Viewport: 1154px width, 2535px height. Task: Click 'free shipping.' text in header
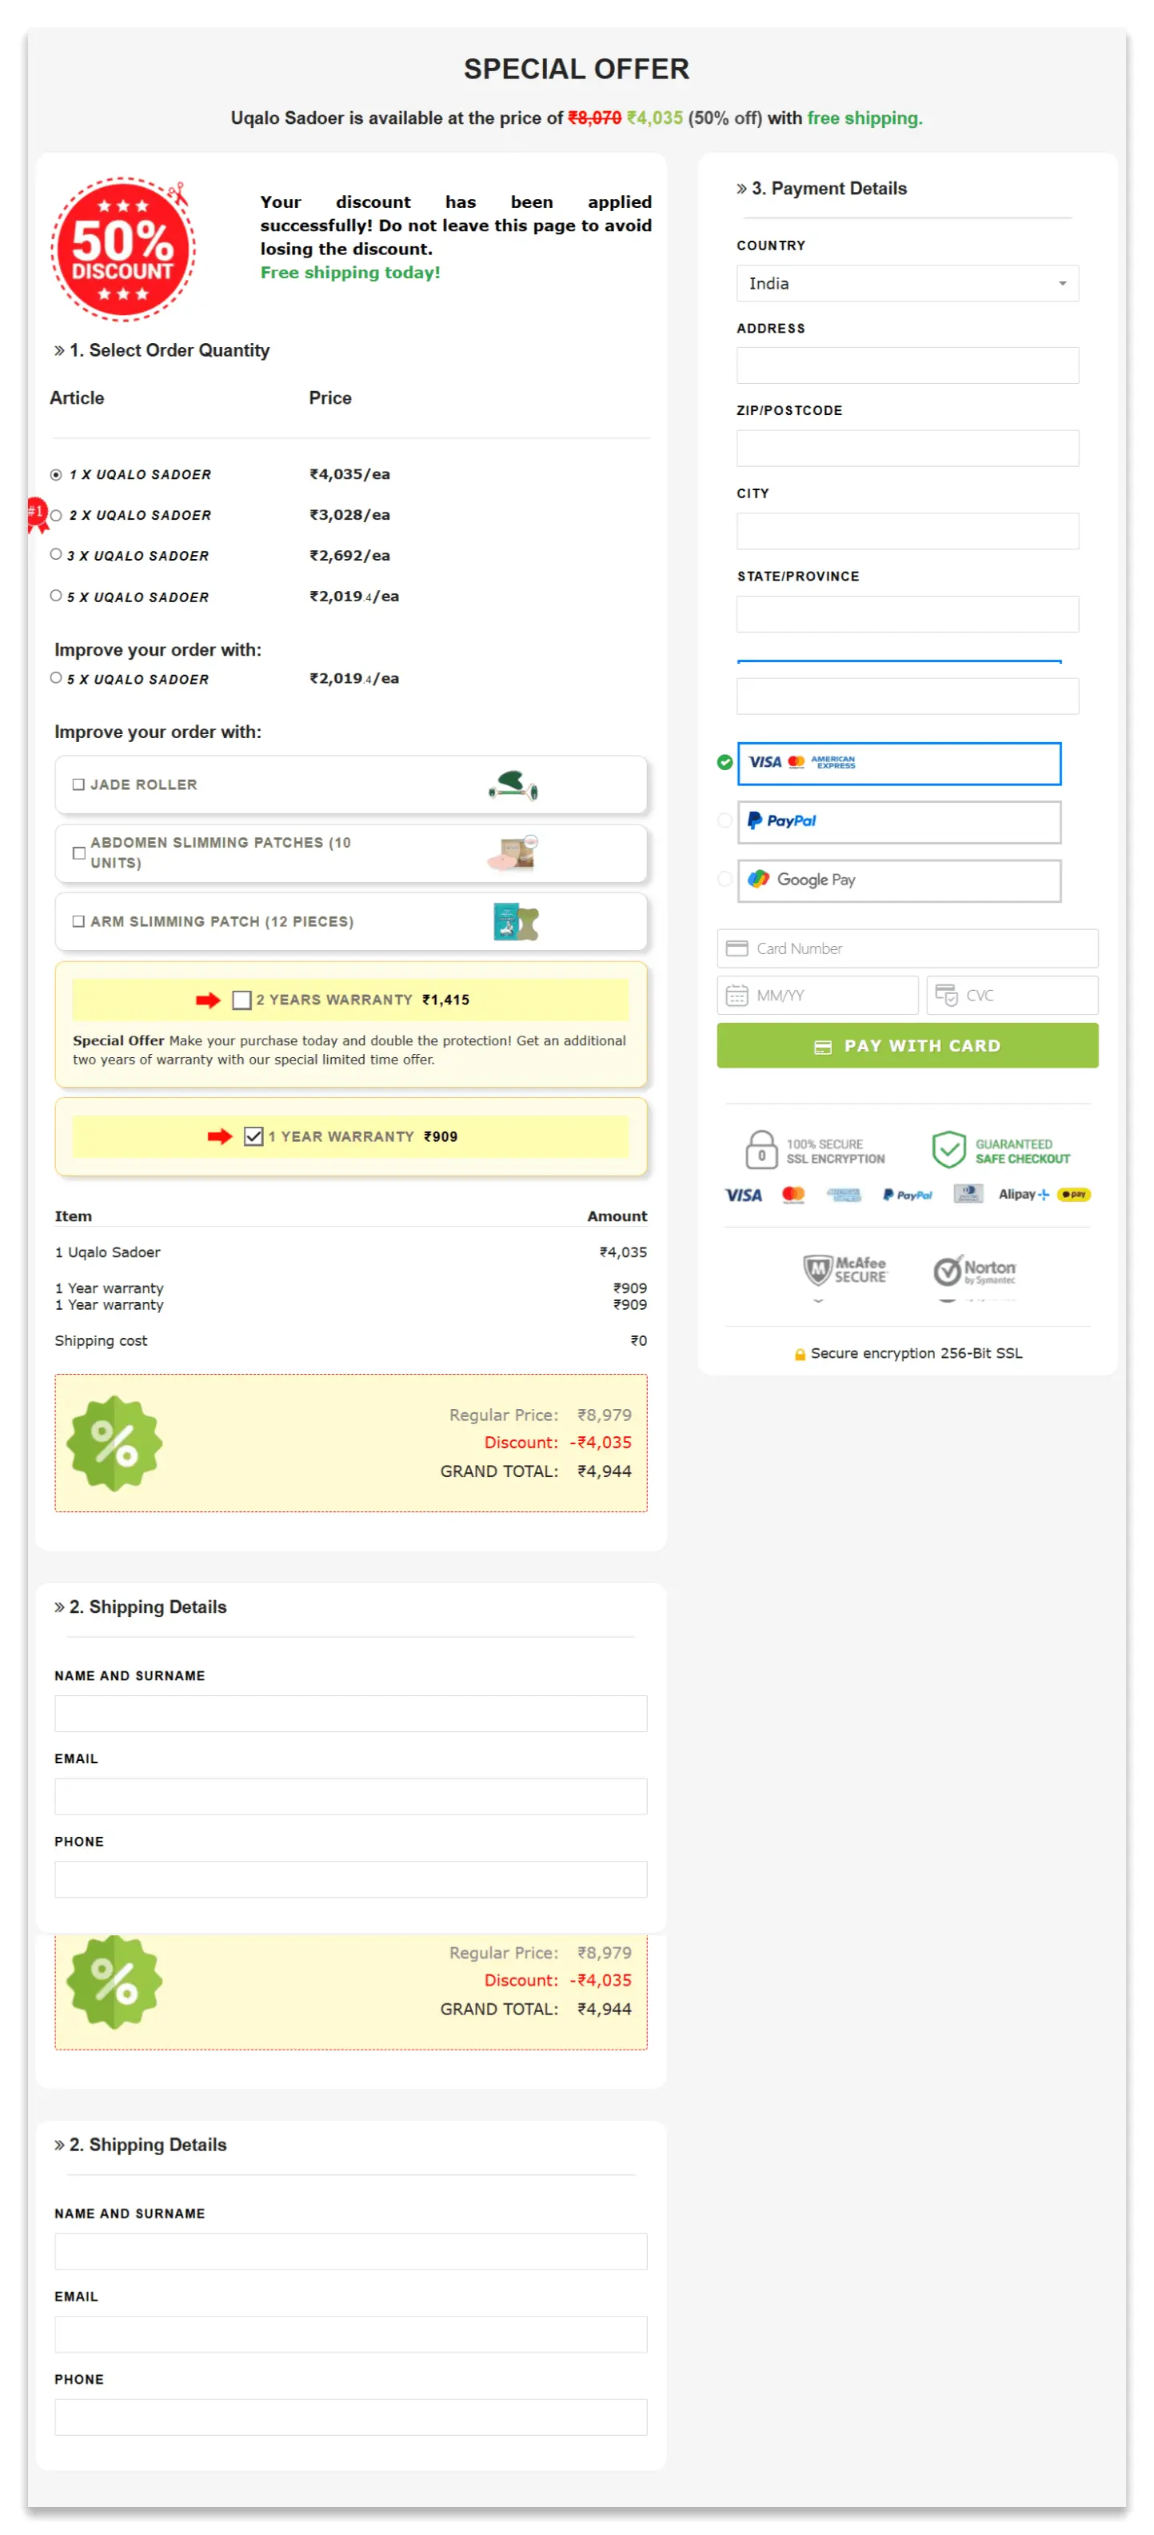[864, 118]
